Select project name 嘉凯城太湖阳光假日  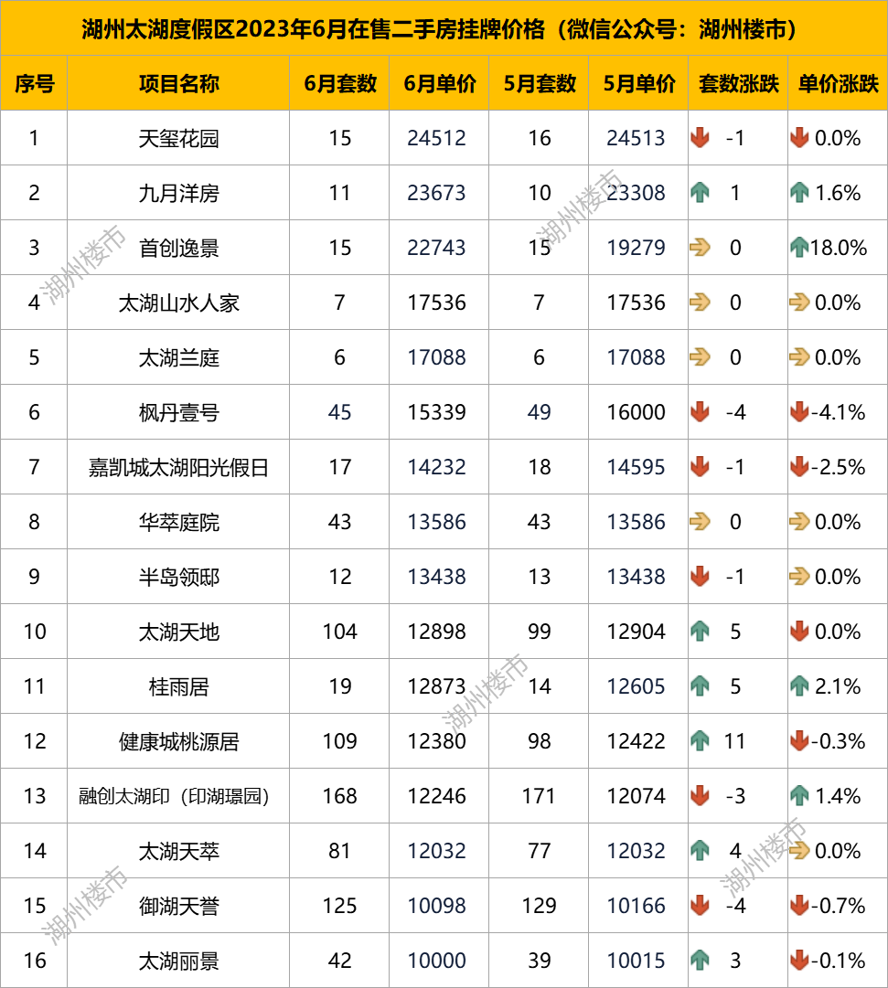click(178, 467)
